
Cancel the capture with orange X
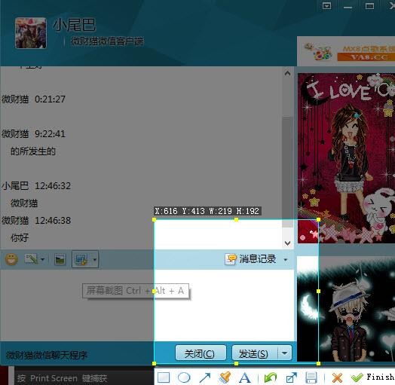(337, 377)
